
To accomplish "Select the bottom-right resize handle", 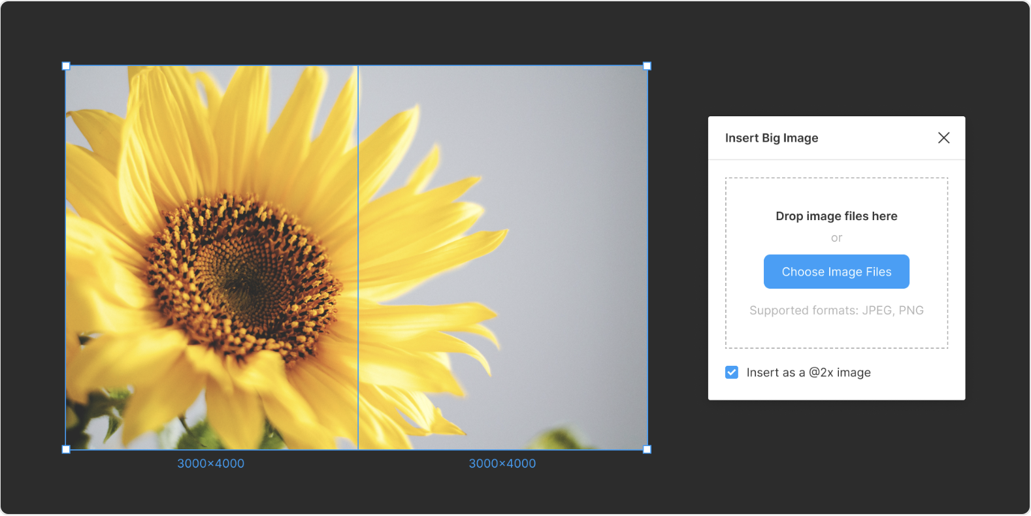I will [x=647, y=449].
